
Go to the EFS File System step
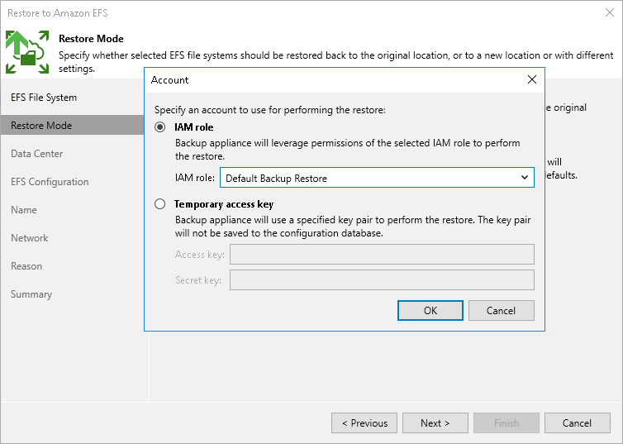pos(44,98)
